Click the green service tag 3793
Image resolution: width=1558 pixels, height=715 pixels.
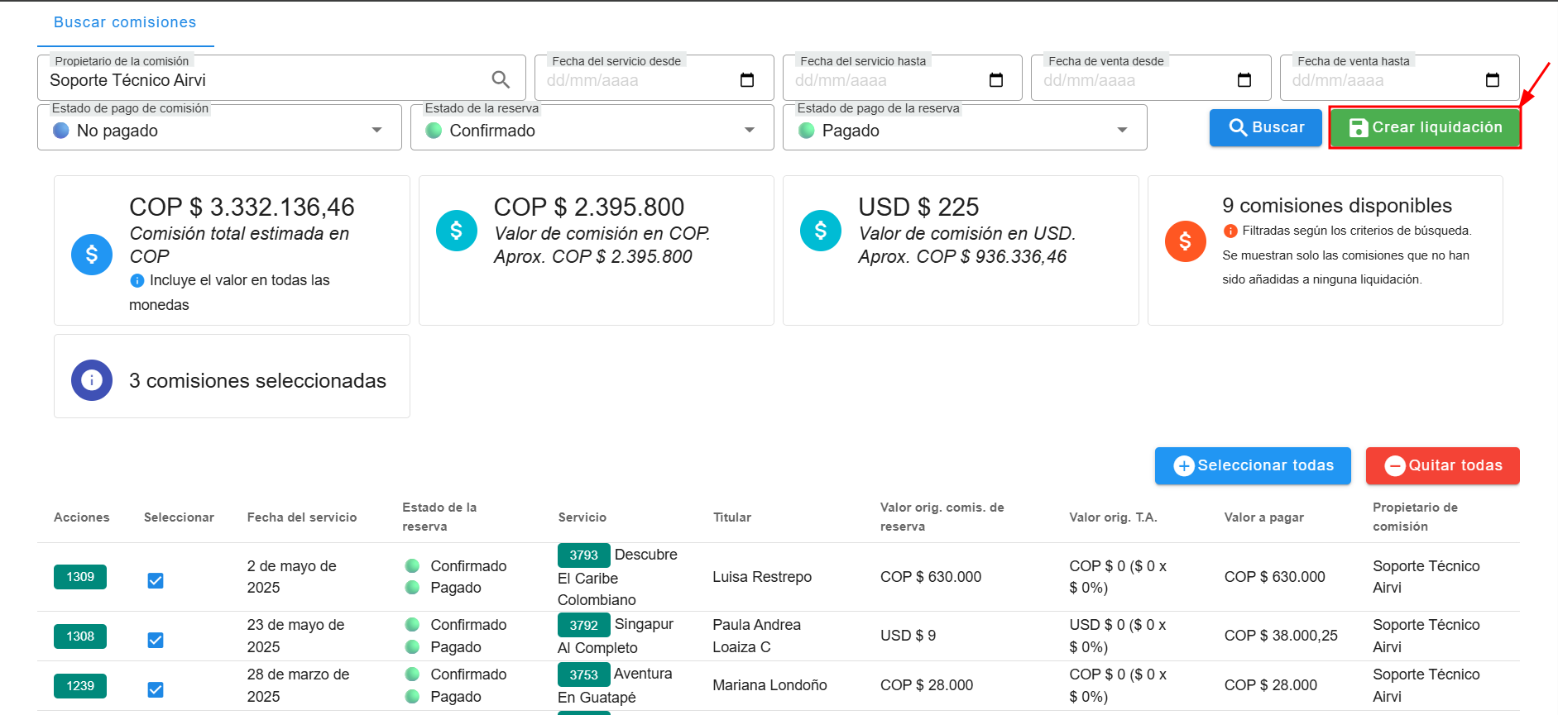[583, 555]
